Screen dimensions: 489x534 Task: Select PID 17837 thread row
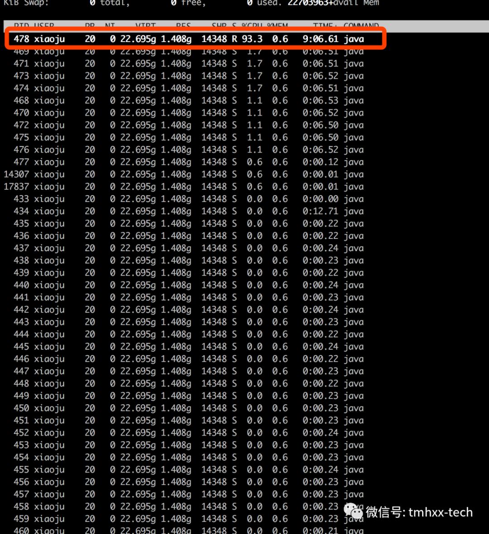click(16, 186)
